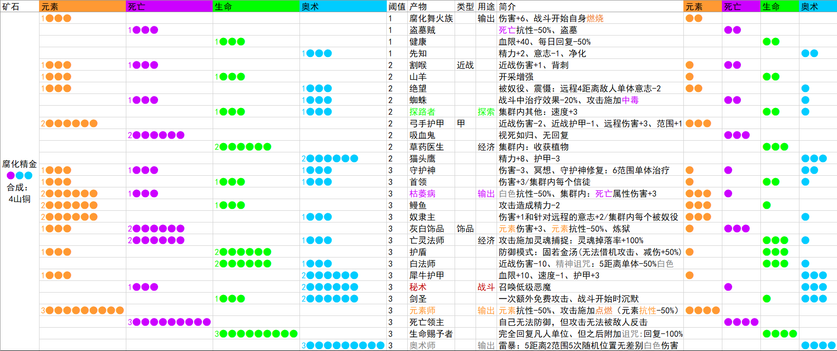Click the 饰品 type cell
837x351 pixels.
465,228
